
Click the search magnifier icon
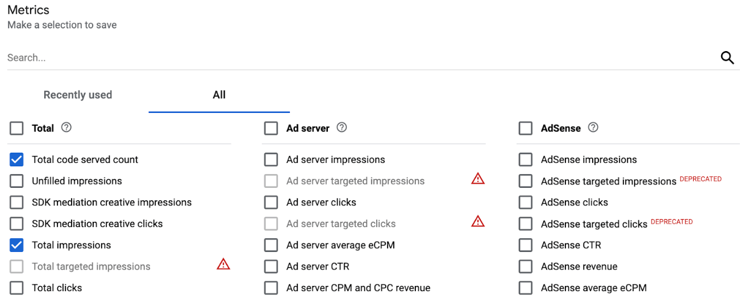pyautogui.click(x=727, y=57)
